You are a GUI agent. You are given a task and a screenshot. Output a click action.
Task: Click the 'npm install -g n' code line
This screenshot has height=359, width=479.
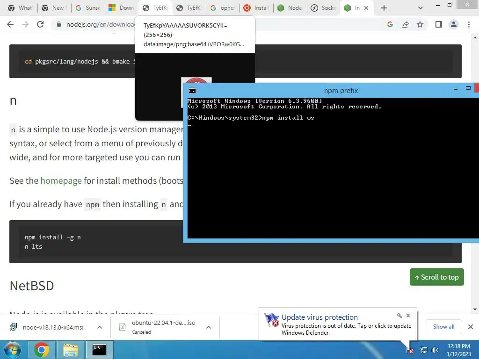pyautogui.click(x=53, y=237)
